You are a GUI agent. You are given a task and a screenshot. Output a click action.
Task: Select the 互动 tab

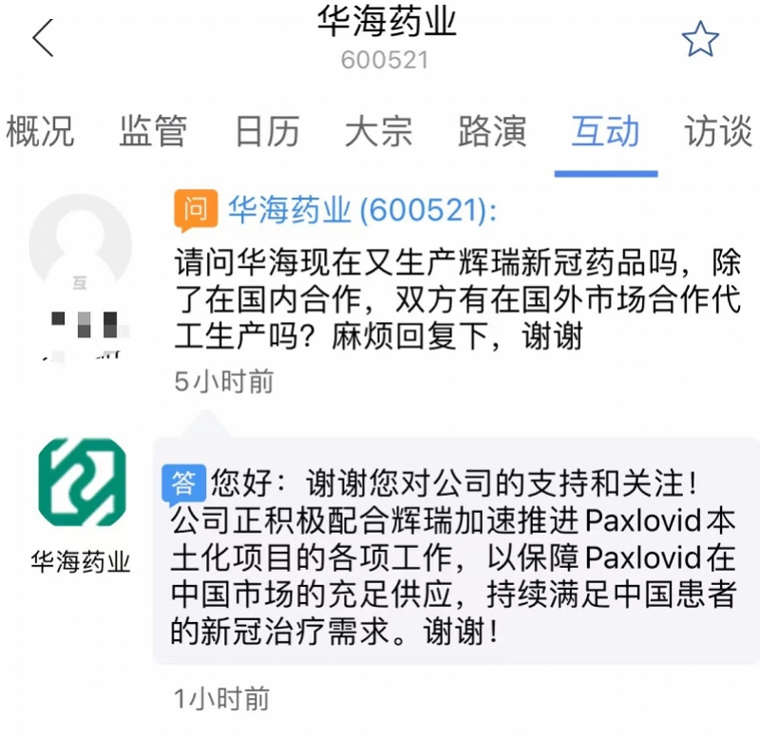(605, 131)
